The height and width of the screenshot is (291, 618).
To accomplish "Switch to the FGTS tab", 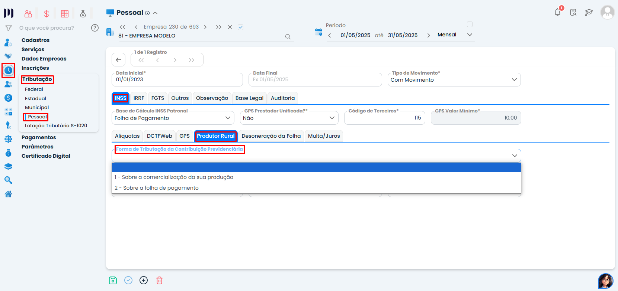I will pos(158,98).
